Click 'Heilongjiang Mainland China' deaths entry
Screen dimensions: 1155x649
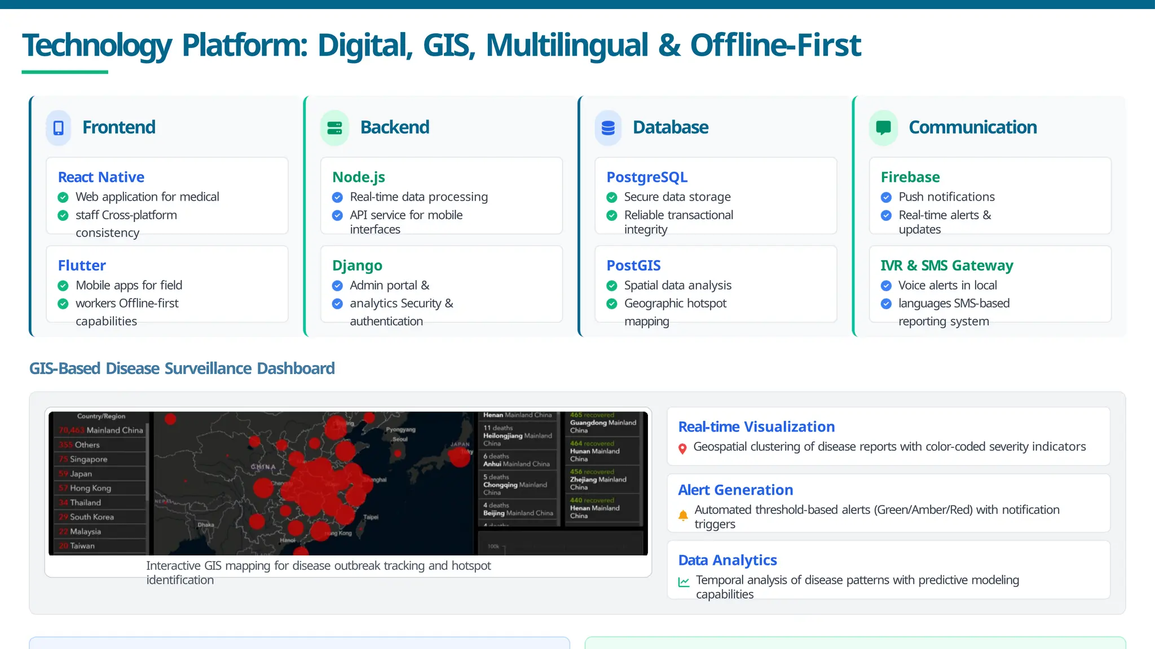tap(518, 435)
